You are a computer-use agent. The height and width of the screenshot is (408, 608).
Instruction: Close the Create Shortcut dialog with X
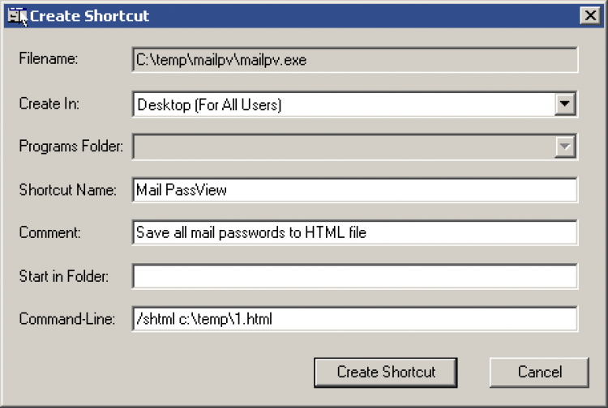[589, 15]
